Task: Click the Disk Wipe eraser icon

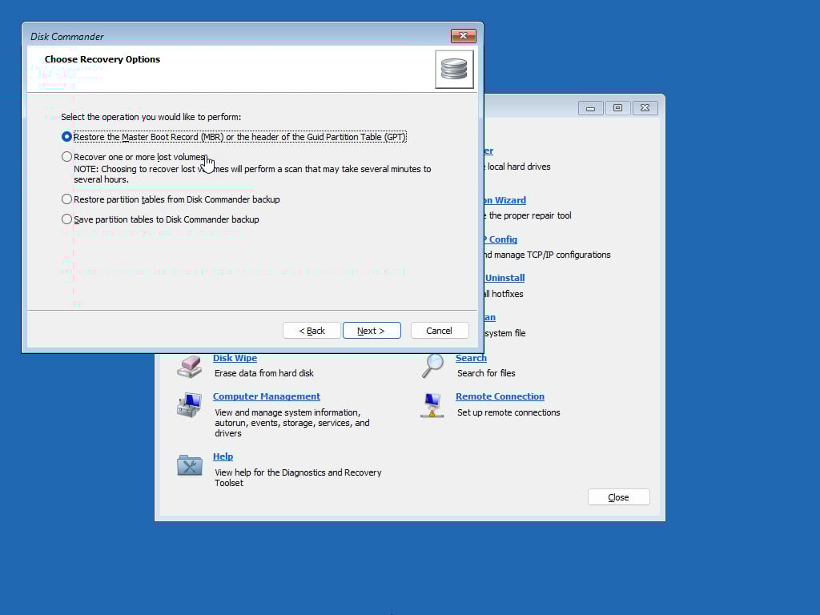Action: [x=190, y=366]
